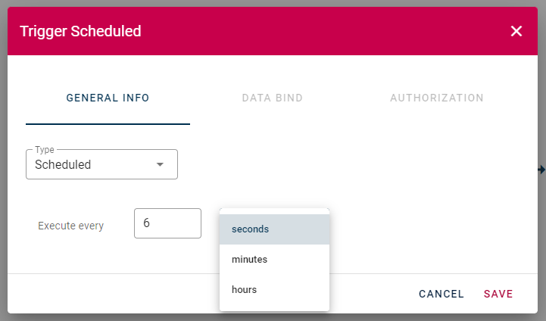546x321 pixels.
Task: Click the dropdown caret in Type field
Action: [x=160, y=164]
